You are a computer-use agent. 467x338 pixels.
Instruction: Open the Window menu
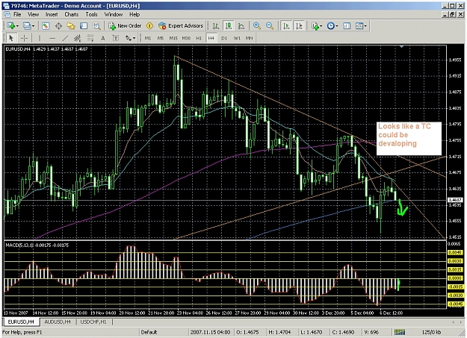pyautogui.click(x=113, y=14)
